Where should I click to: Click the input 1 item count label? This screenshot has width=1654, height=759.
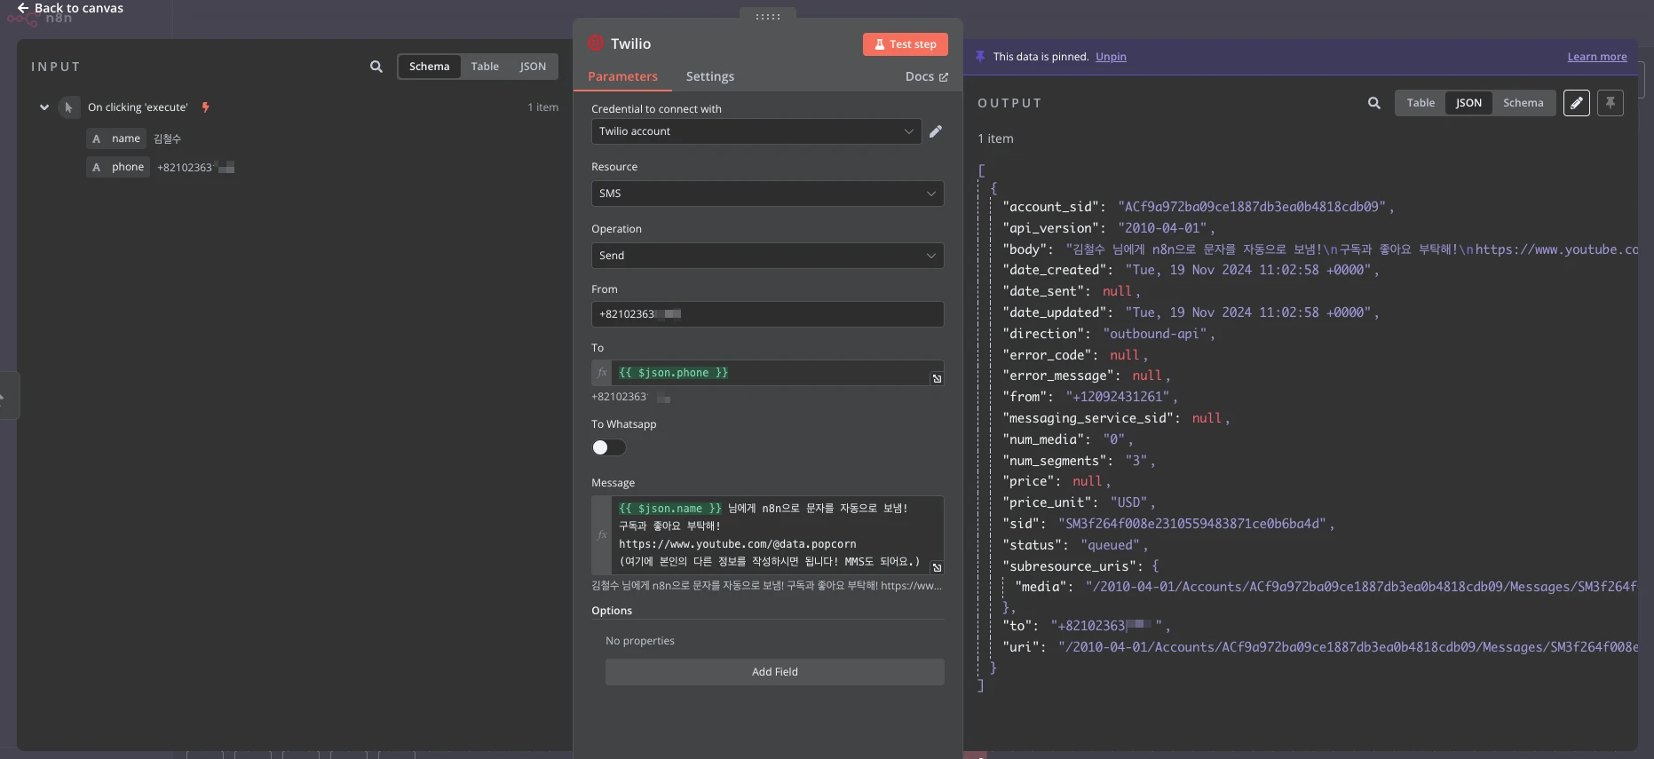coord(543,107)
